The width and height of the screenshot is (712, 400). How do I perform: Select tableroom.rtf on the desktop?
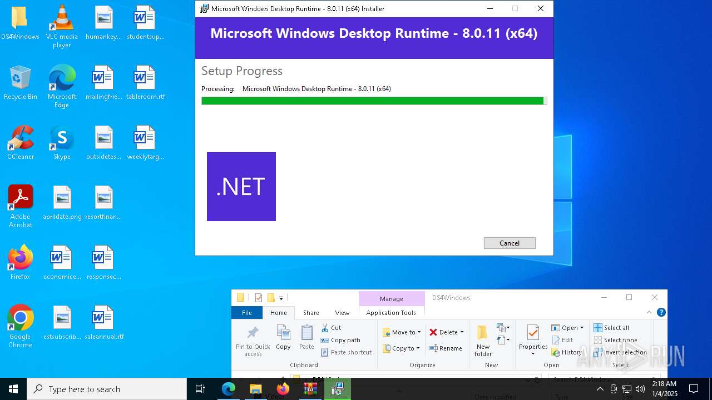click(x=146, y=83)
